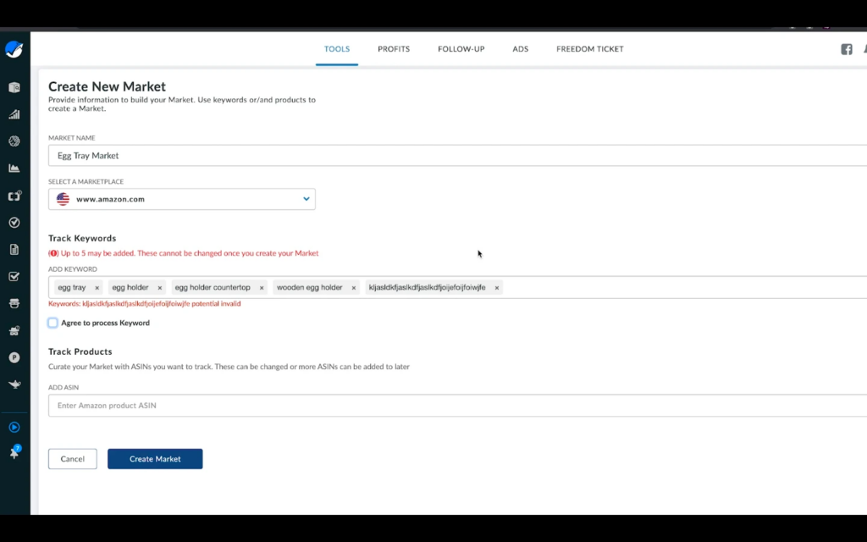The width and height of the screenshot is (867, 542).
Task: Click the play tutorial circle in the sidebar
Action: tap(14, 427)
